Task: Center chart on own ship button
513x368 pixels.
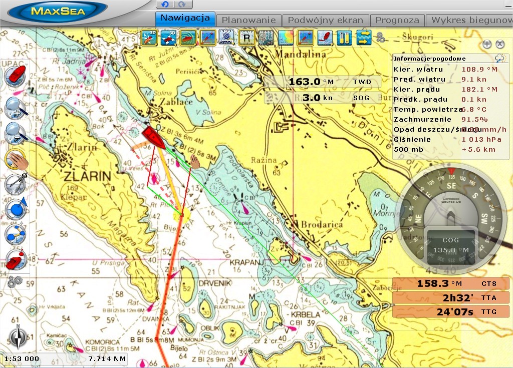Action: (15, 76)
